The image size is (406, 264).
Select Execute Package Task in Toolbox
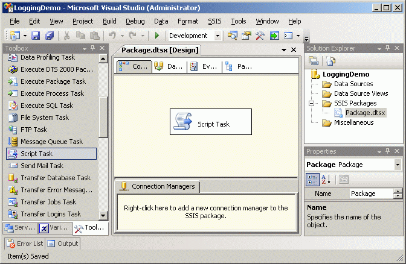pyautogui.click(x=51, y=81)
